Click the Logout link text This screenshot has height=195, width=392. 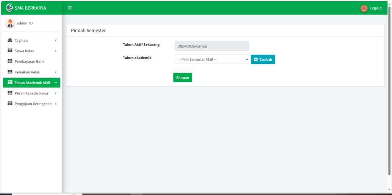[x=376, y=8]
